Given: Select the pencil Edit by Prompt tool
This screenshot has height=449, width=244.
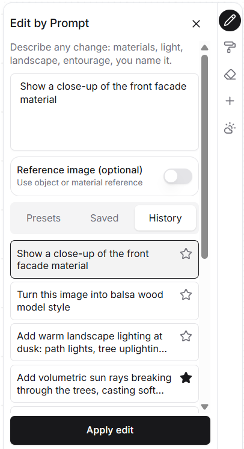Looking at the screenshot, I should pyautogui.click(x=230, y=20).
